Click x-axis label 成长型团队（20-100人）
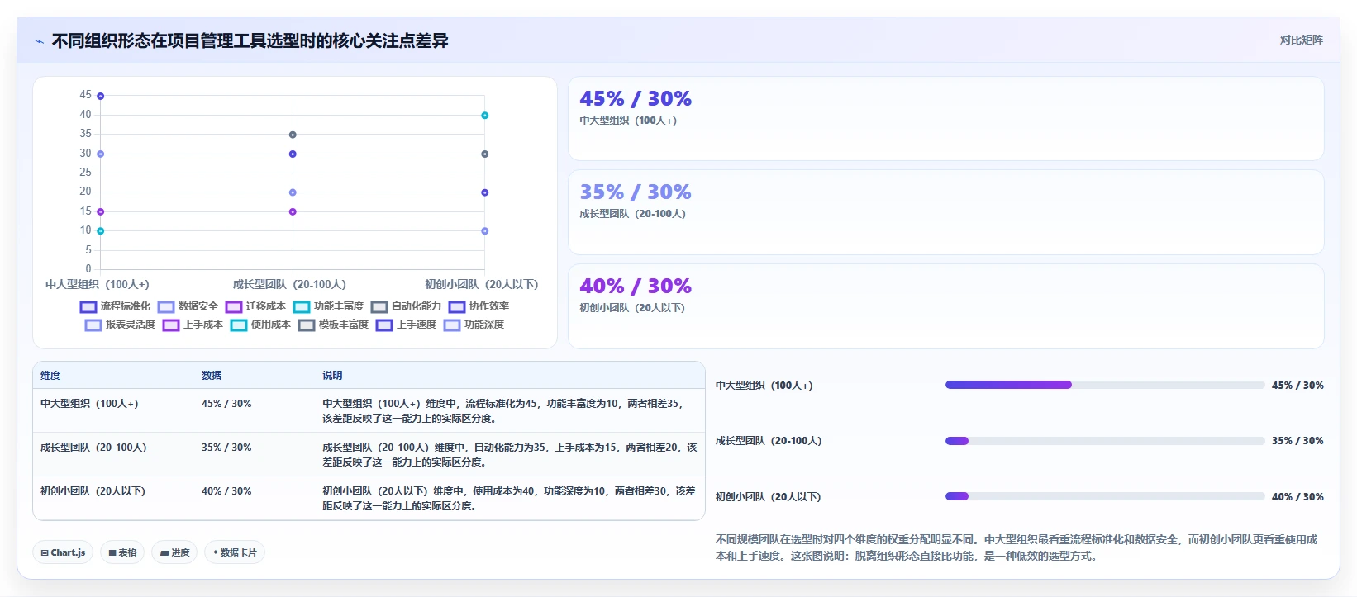The image size is (1357, 597). (x=289, y=284)
